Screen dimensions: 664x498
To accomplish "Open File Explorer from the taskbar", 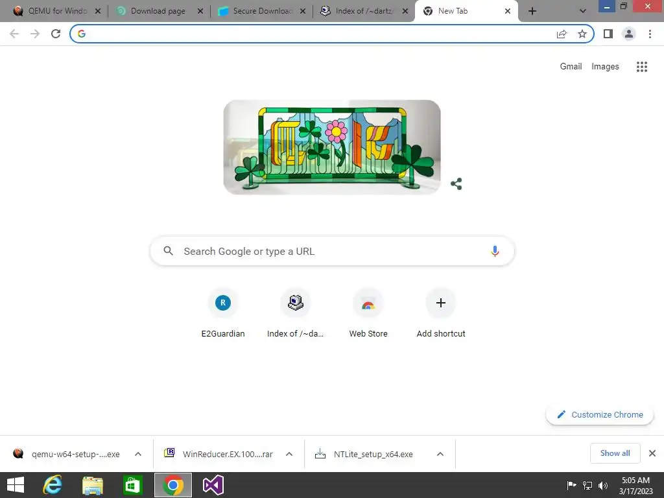I will point(92,485).
